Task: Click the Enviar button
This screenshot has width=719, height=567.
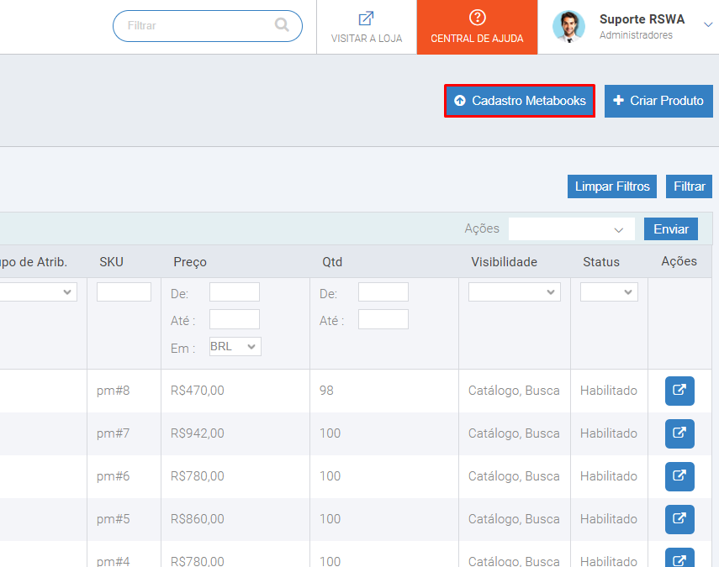Action: [670, 228]
